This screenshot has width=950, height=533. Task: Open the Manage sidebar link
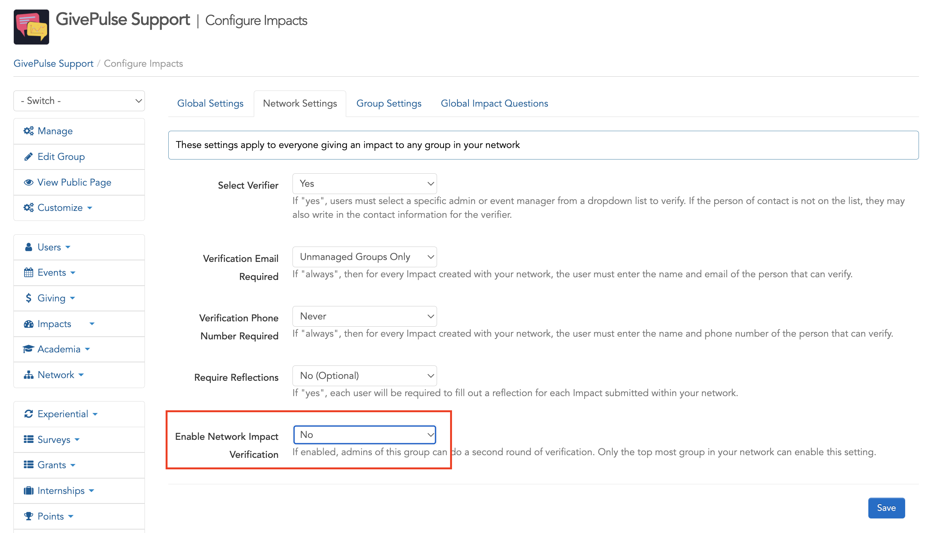79,131
